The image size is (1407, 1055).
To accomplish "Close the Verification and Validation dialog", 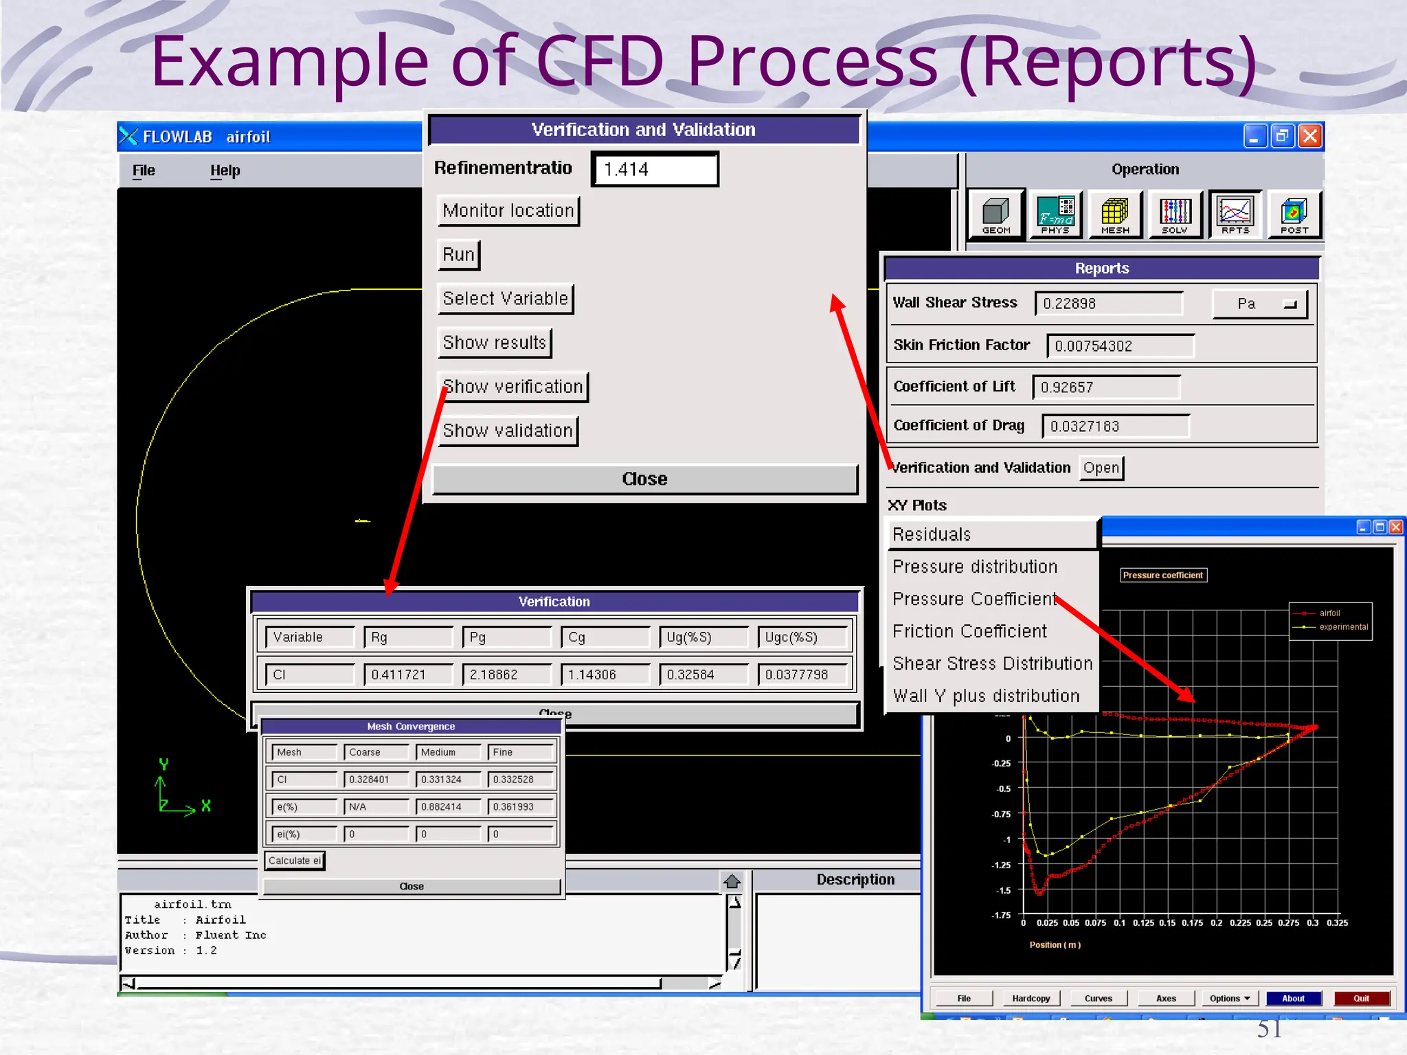I will [x=644, y=479].
